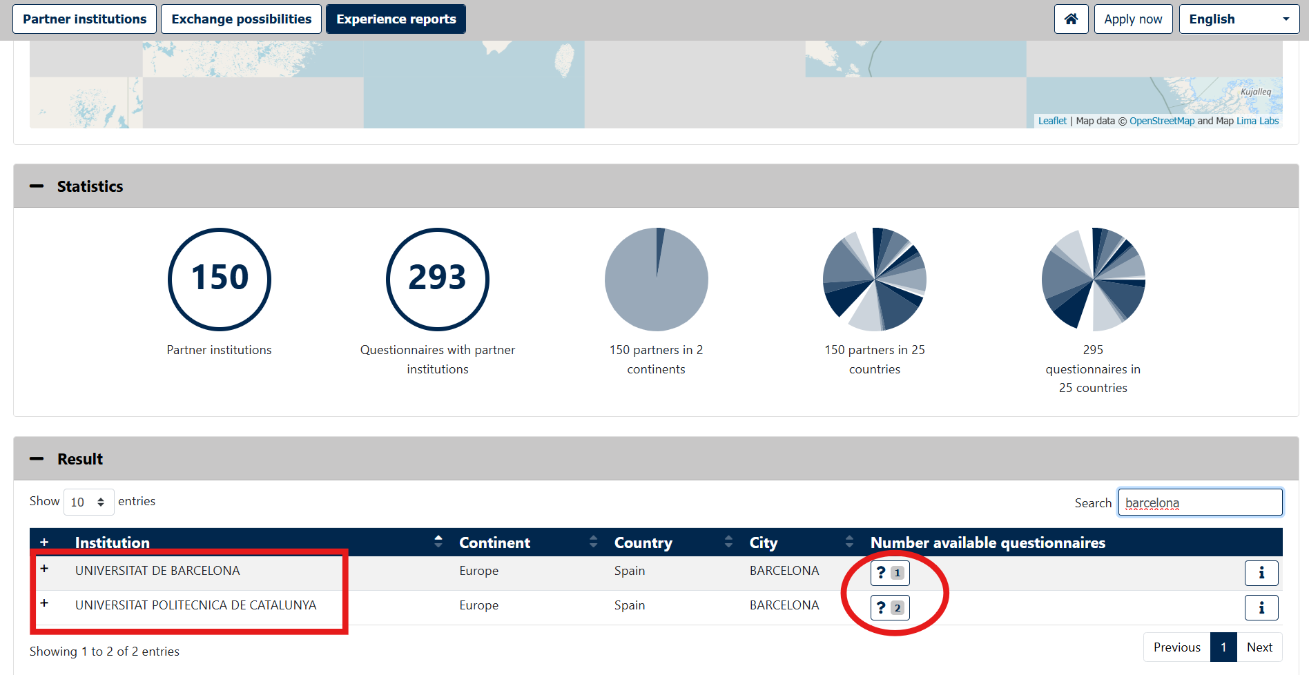The height and width of the screenshot is (675, 1309).
Task: Go to Next results page
Action: (x=1259, y=647)
